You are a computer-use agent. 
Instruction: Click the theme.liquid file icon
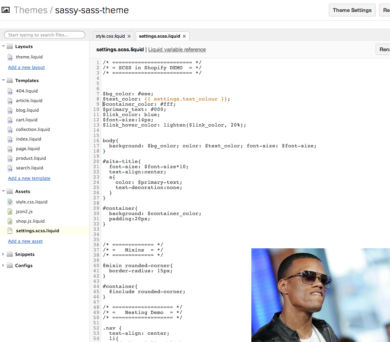tap(10, 57)
